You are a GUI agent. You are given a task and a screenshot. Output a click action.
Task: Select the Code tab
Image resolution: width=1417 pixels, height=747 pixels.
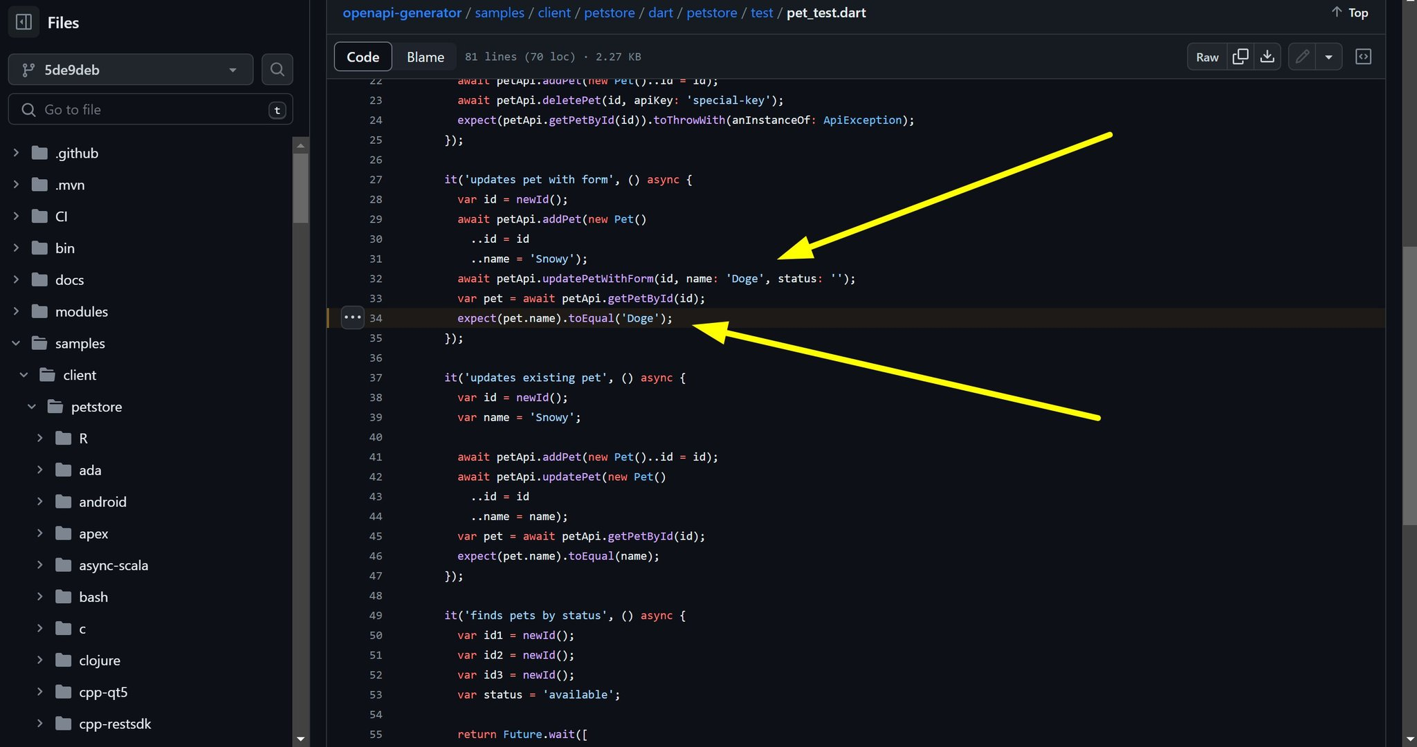click(363, 57)
